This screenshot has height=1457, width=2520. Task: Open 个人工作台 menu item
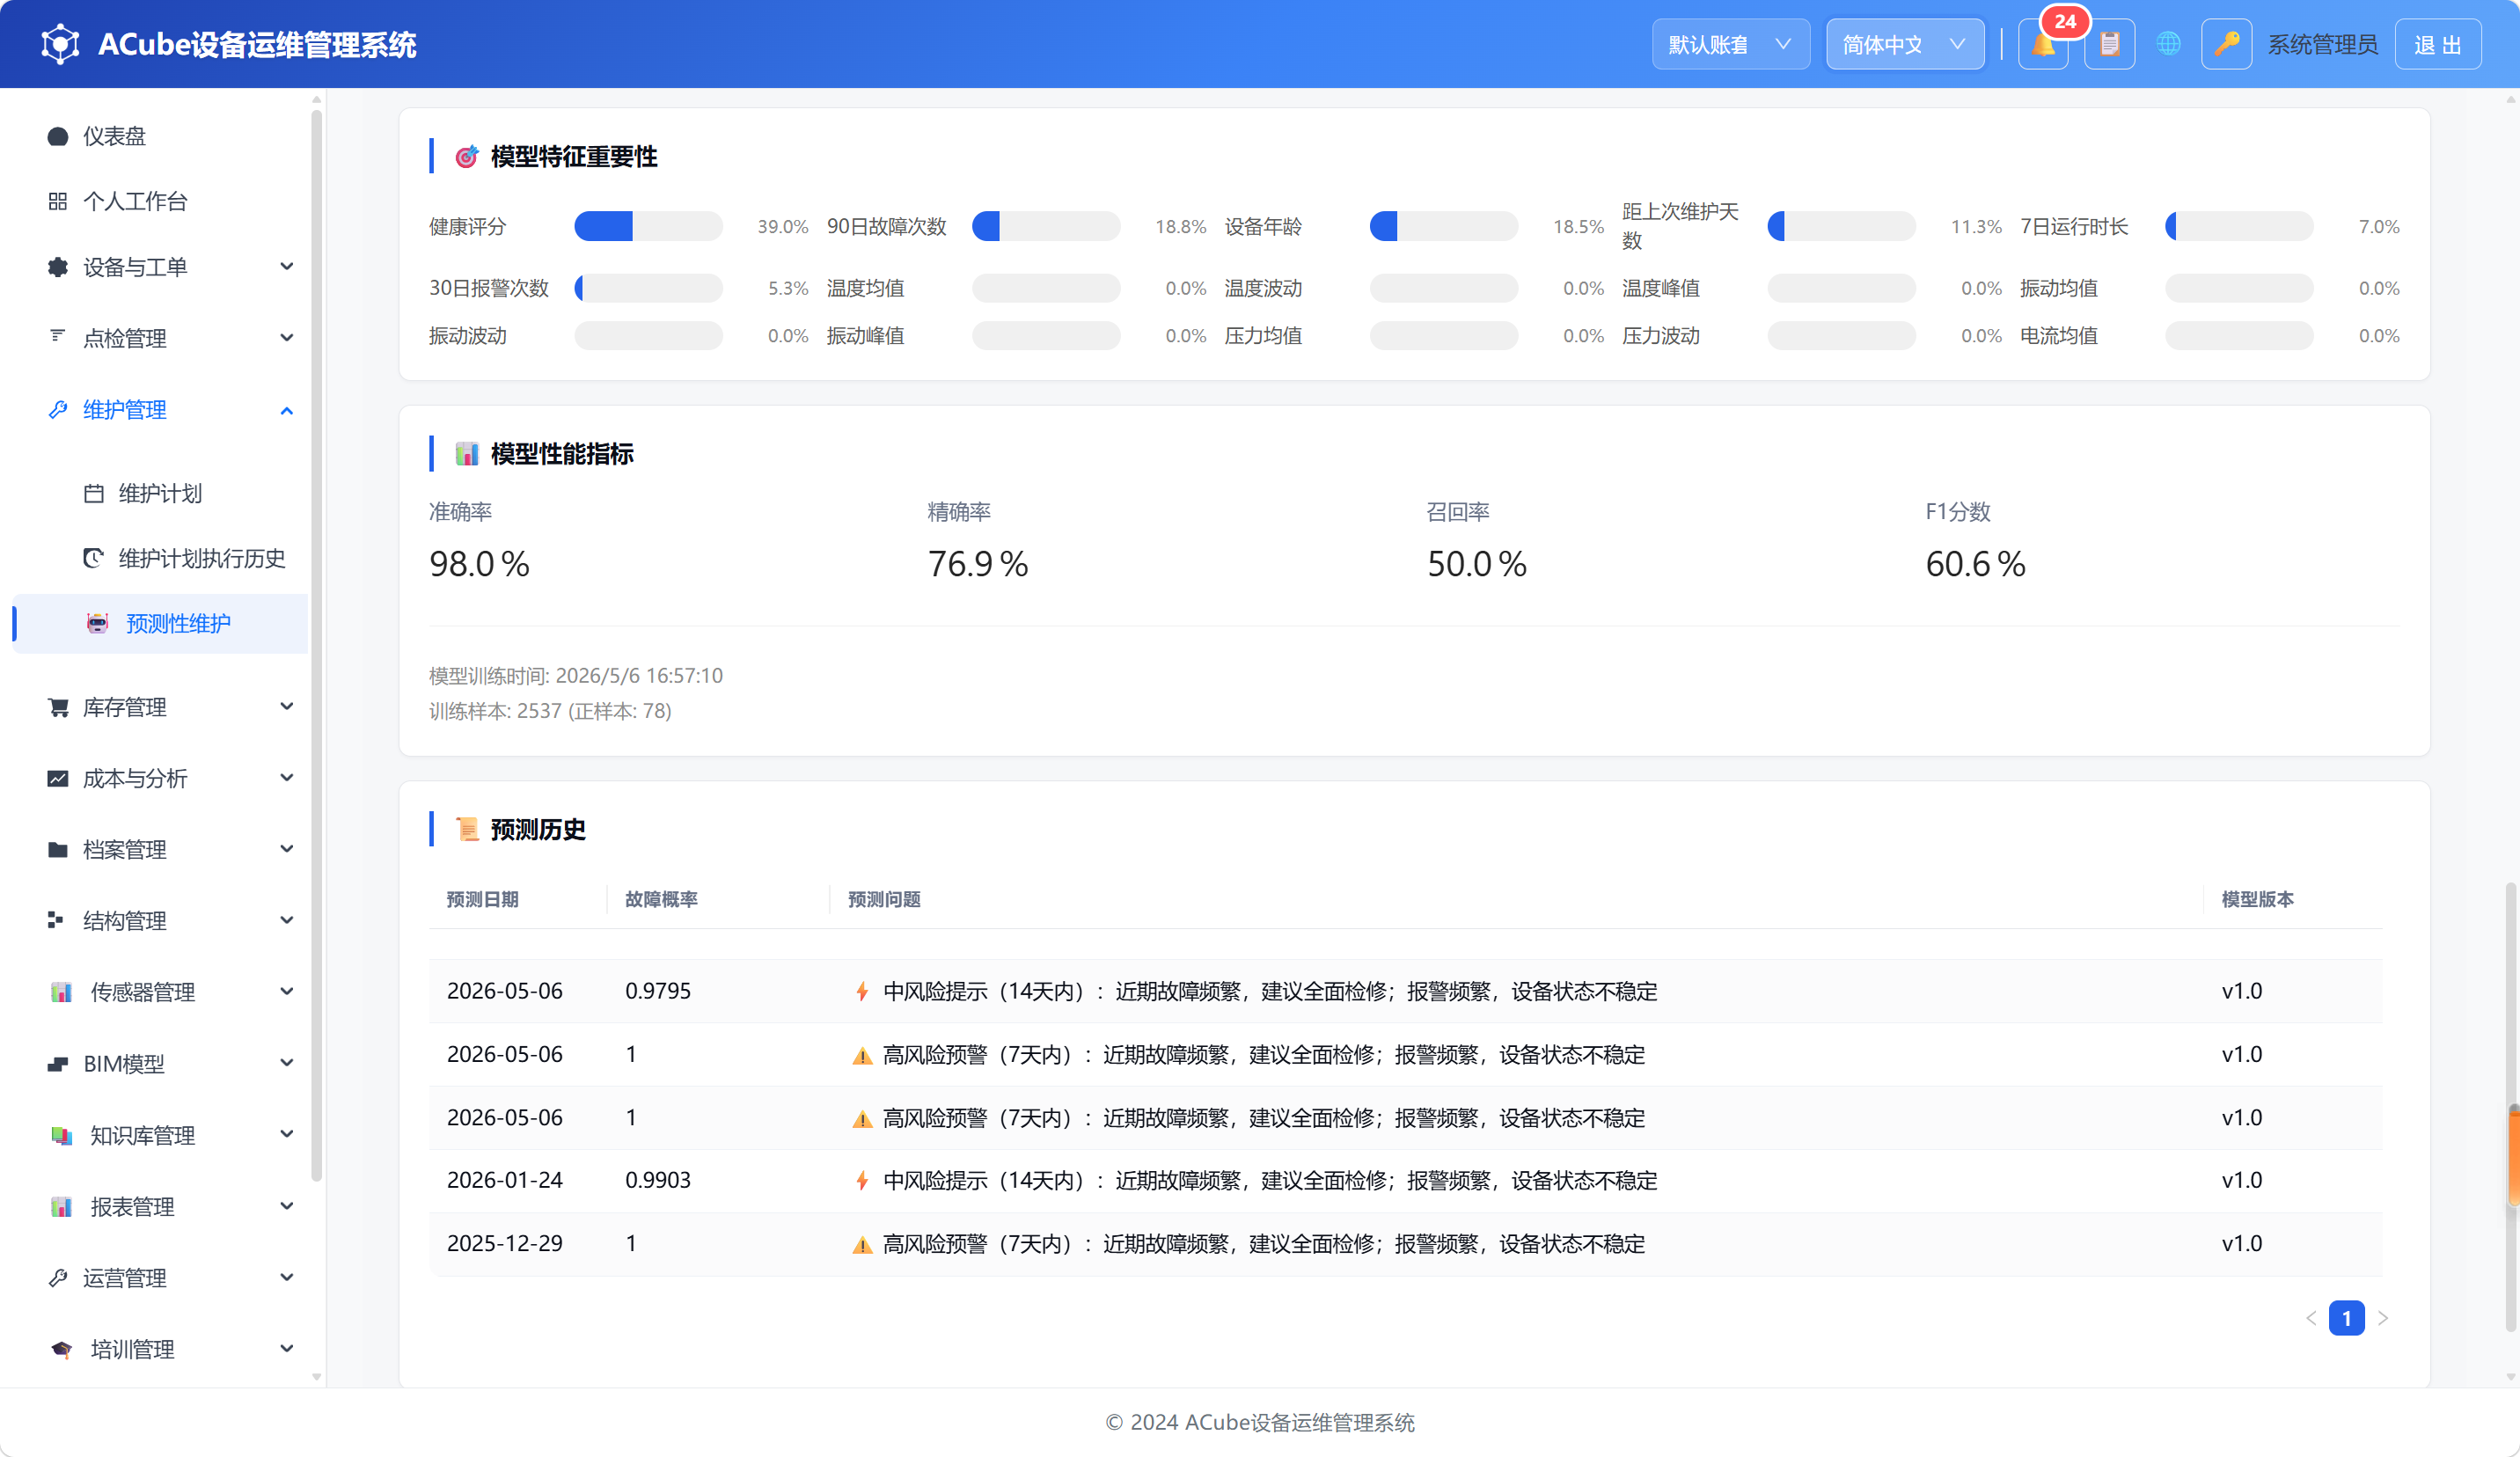click(160, 201)
